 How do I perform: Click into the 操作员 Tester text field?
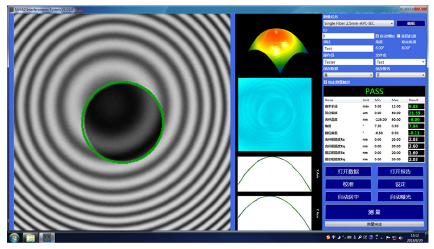click(348, 62)
